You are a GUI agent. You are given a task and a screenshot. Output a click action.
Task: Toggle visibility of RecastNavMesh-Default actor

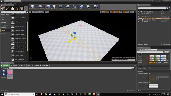(x=138, y=20)
